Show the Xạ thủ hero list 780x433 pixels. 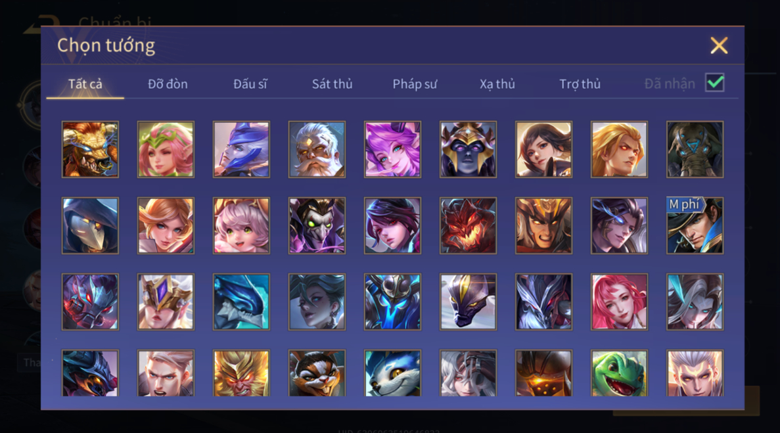point(497,84)
